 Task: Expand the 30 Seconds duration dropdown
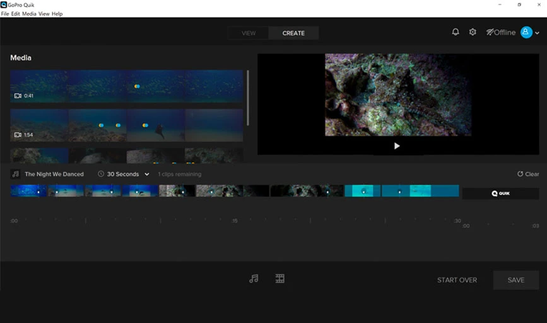coord(147,174)
